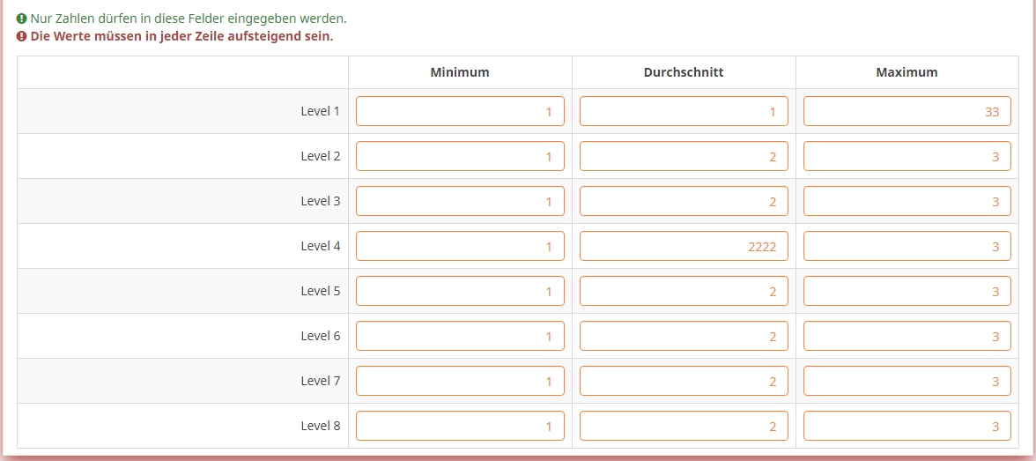Click the Level 3 Minimum field
Image resolution: width=1036 pixels, height=461 pixels.
[460, 201]
